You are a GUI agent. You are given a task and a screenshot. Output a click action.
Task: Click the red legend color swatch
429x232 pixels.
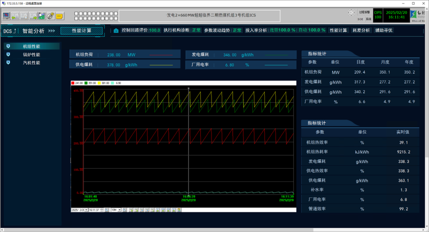point(73,83)
